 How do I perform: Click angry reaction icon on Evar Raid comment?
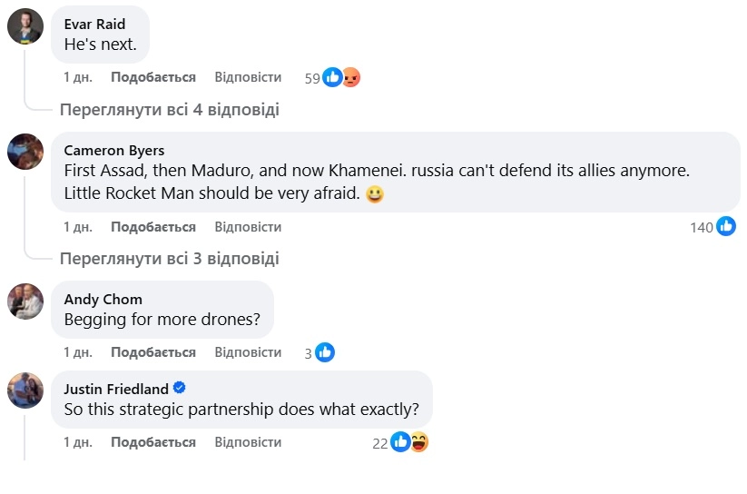coord(350,78)
